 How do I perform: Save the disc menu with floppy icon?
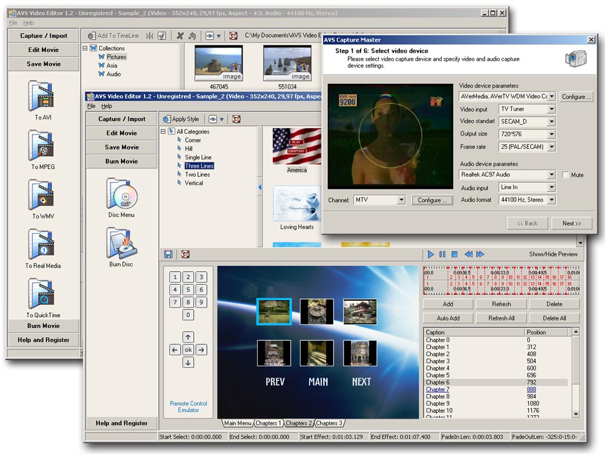click(168, 254)
